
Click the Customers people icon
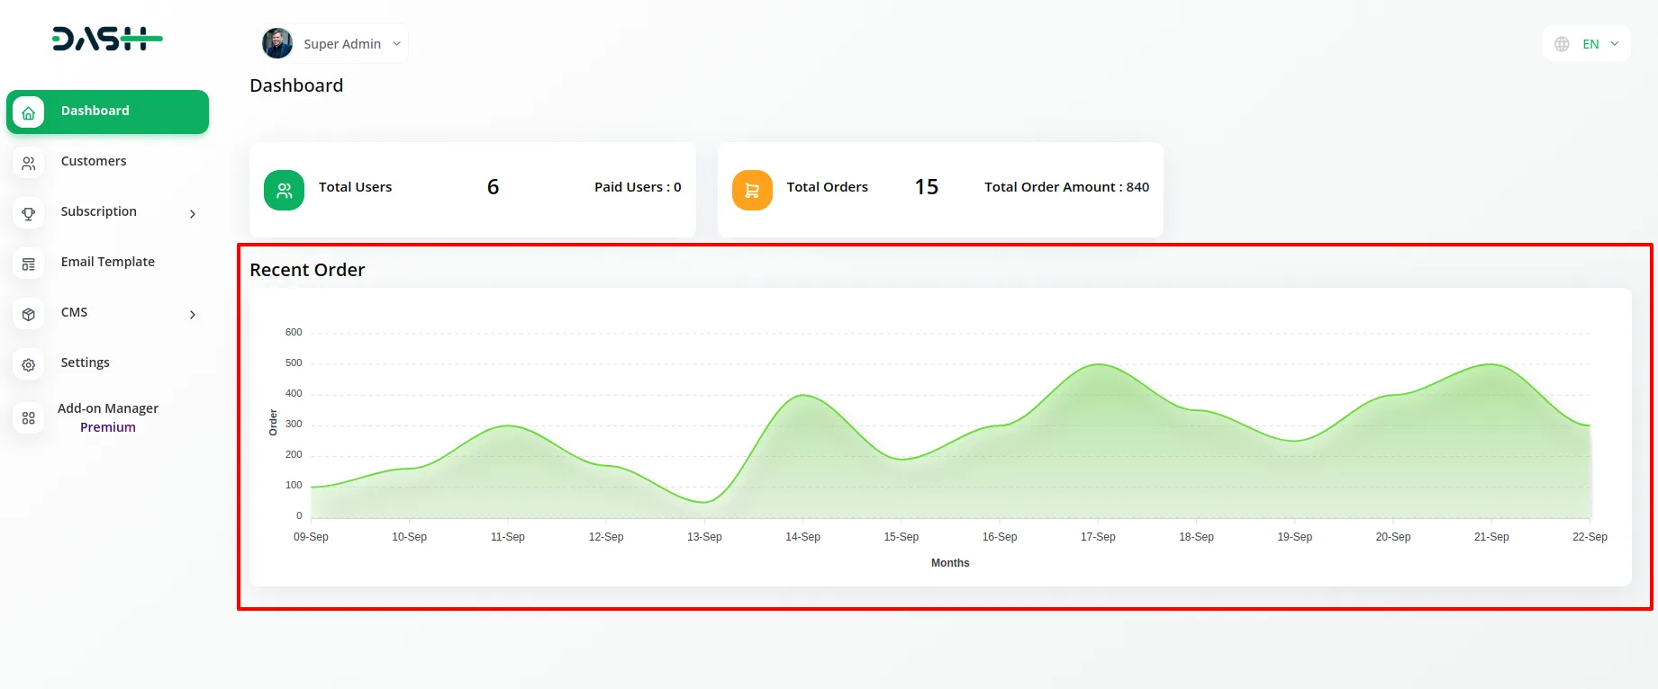click(29, 163)
